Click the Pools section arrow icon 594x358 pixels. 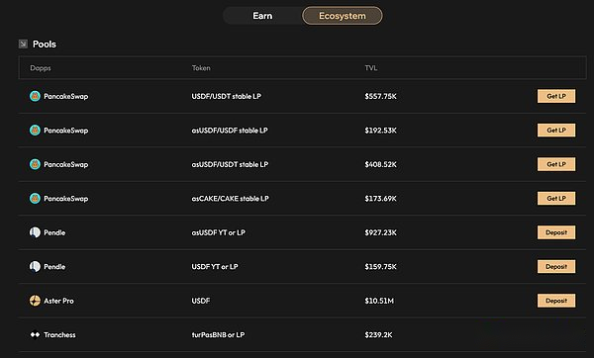23,44
